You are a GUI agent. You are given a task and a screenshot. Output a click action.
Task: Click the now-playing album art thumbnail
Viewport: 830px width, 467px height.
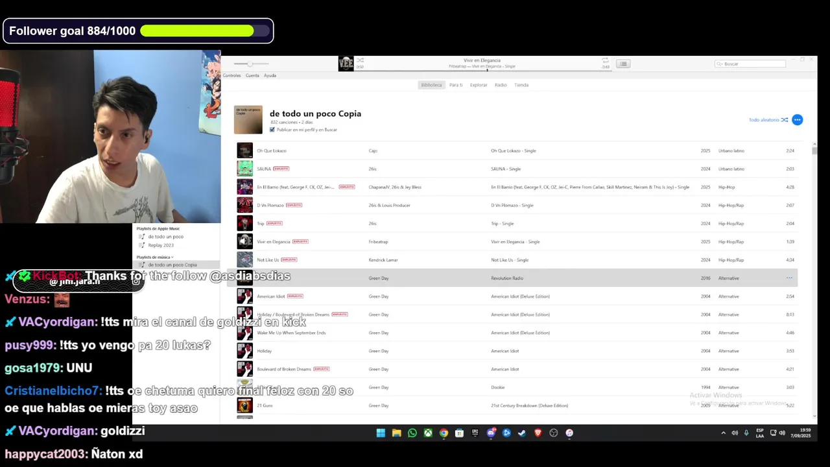click(346, 64)
